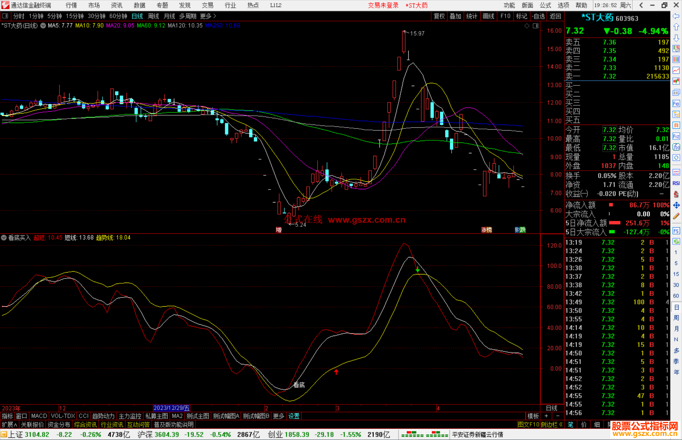Click the 复权 button
The width and height of the screenshot is (682, 440).
pos(439,16)
